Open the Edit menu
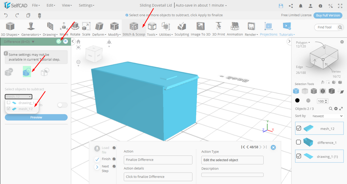Image resolution: width=347 pixels, height=184 pixels. coord(51,5)
